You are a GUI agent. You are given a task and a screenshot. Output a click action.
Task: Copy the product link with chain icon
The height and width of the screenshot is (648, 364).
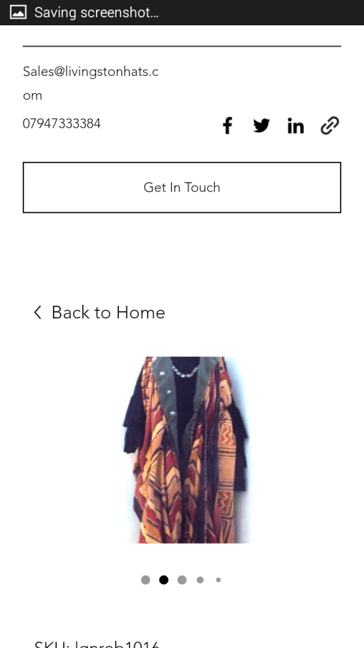coord(330,126)
